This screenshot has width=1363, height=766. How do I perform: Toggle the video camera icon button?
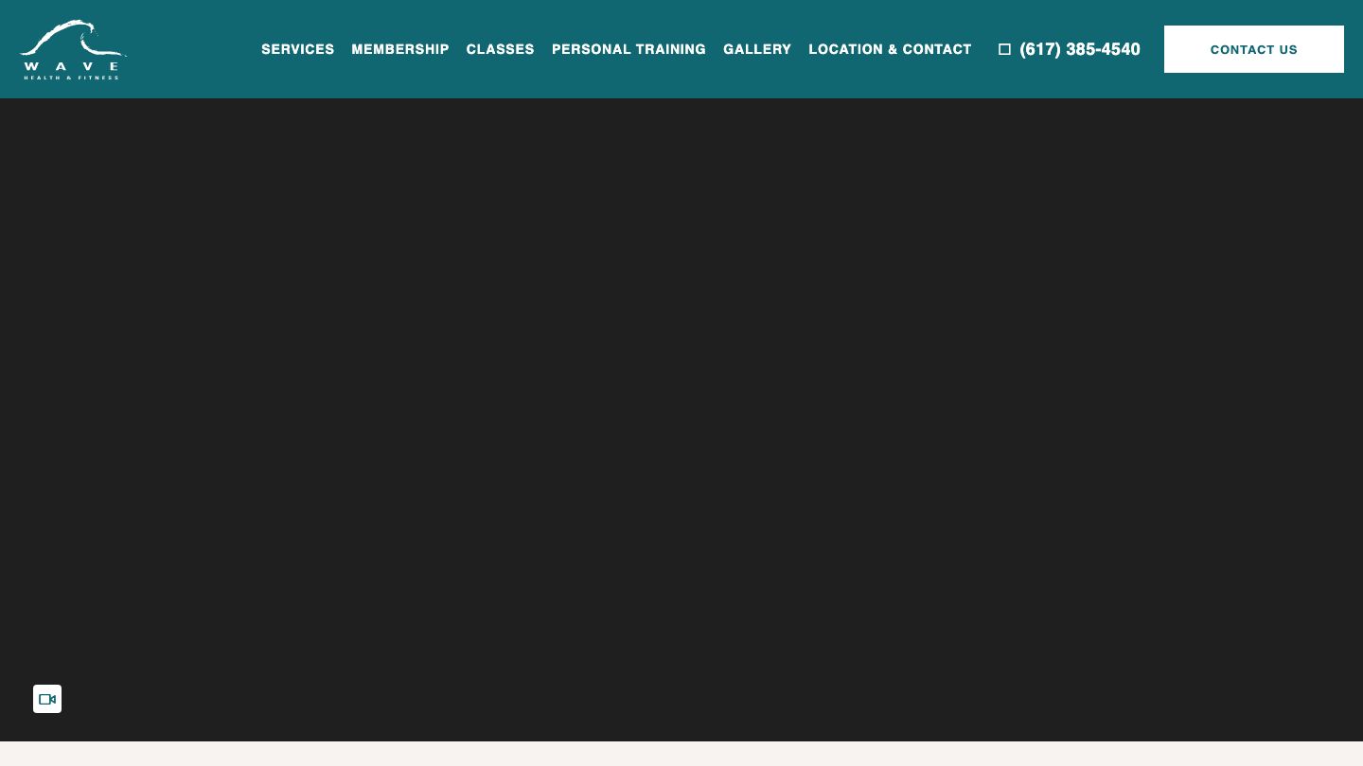47,699
